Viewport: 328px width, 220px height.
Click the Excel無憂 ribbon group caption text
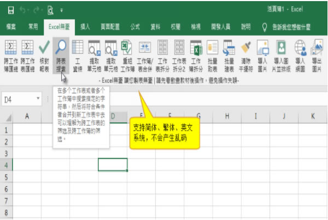tap(169, 80)
